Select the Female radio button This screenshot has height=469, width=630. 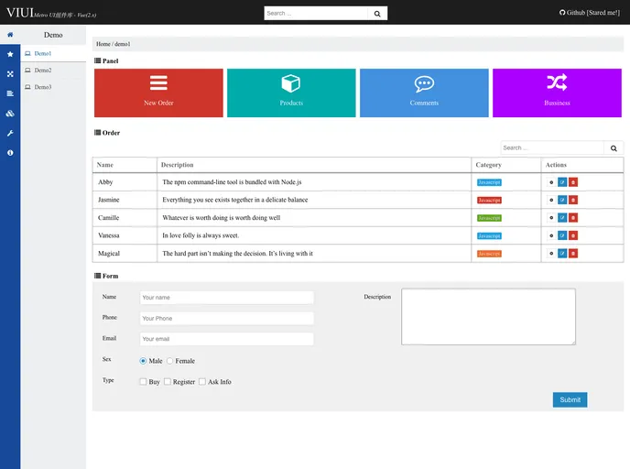click(170, 361)
